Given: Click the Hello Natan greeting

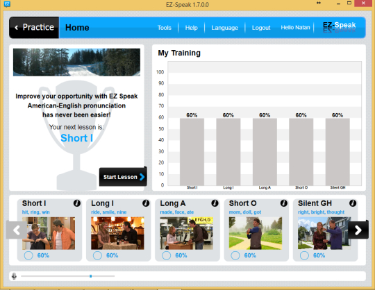Looking at the screenshot, I should tap(295, 28).
